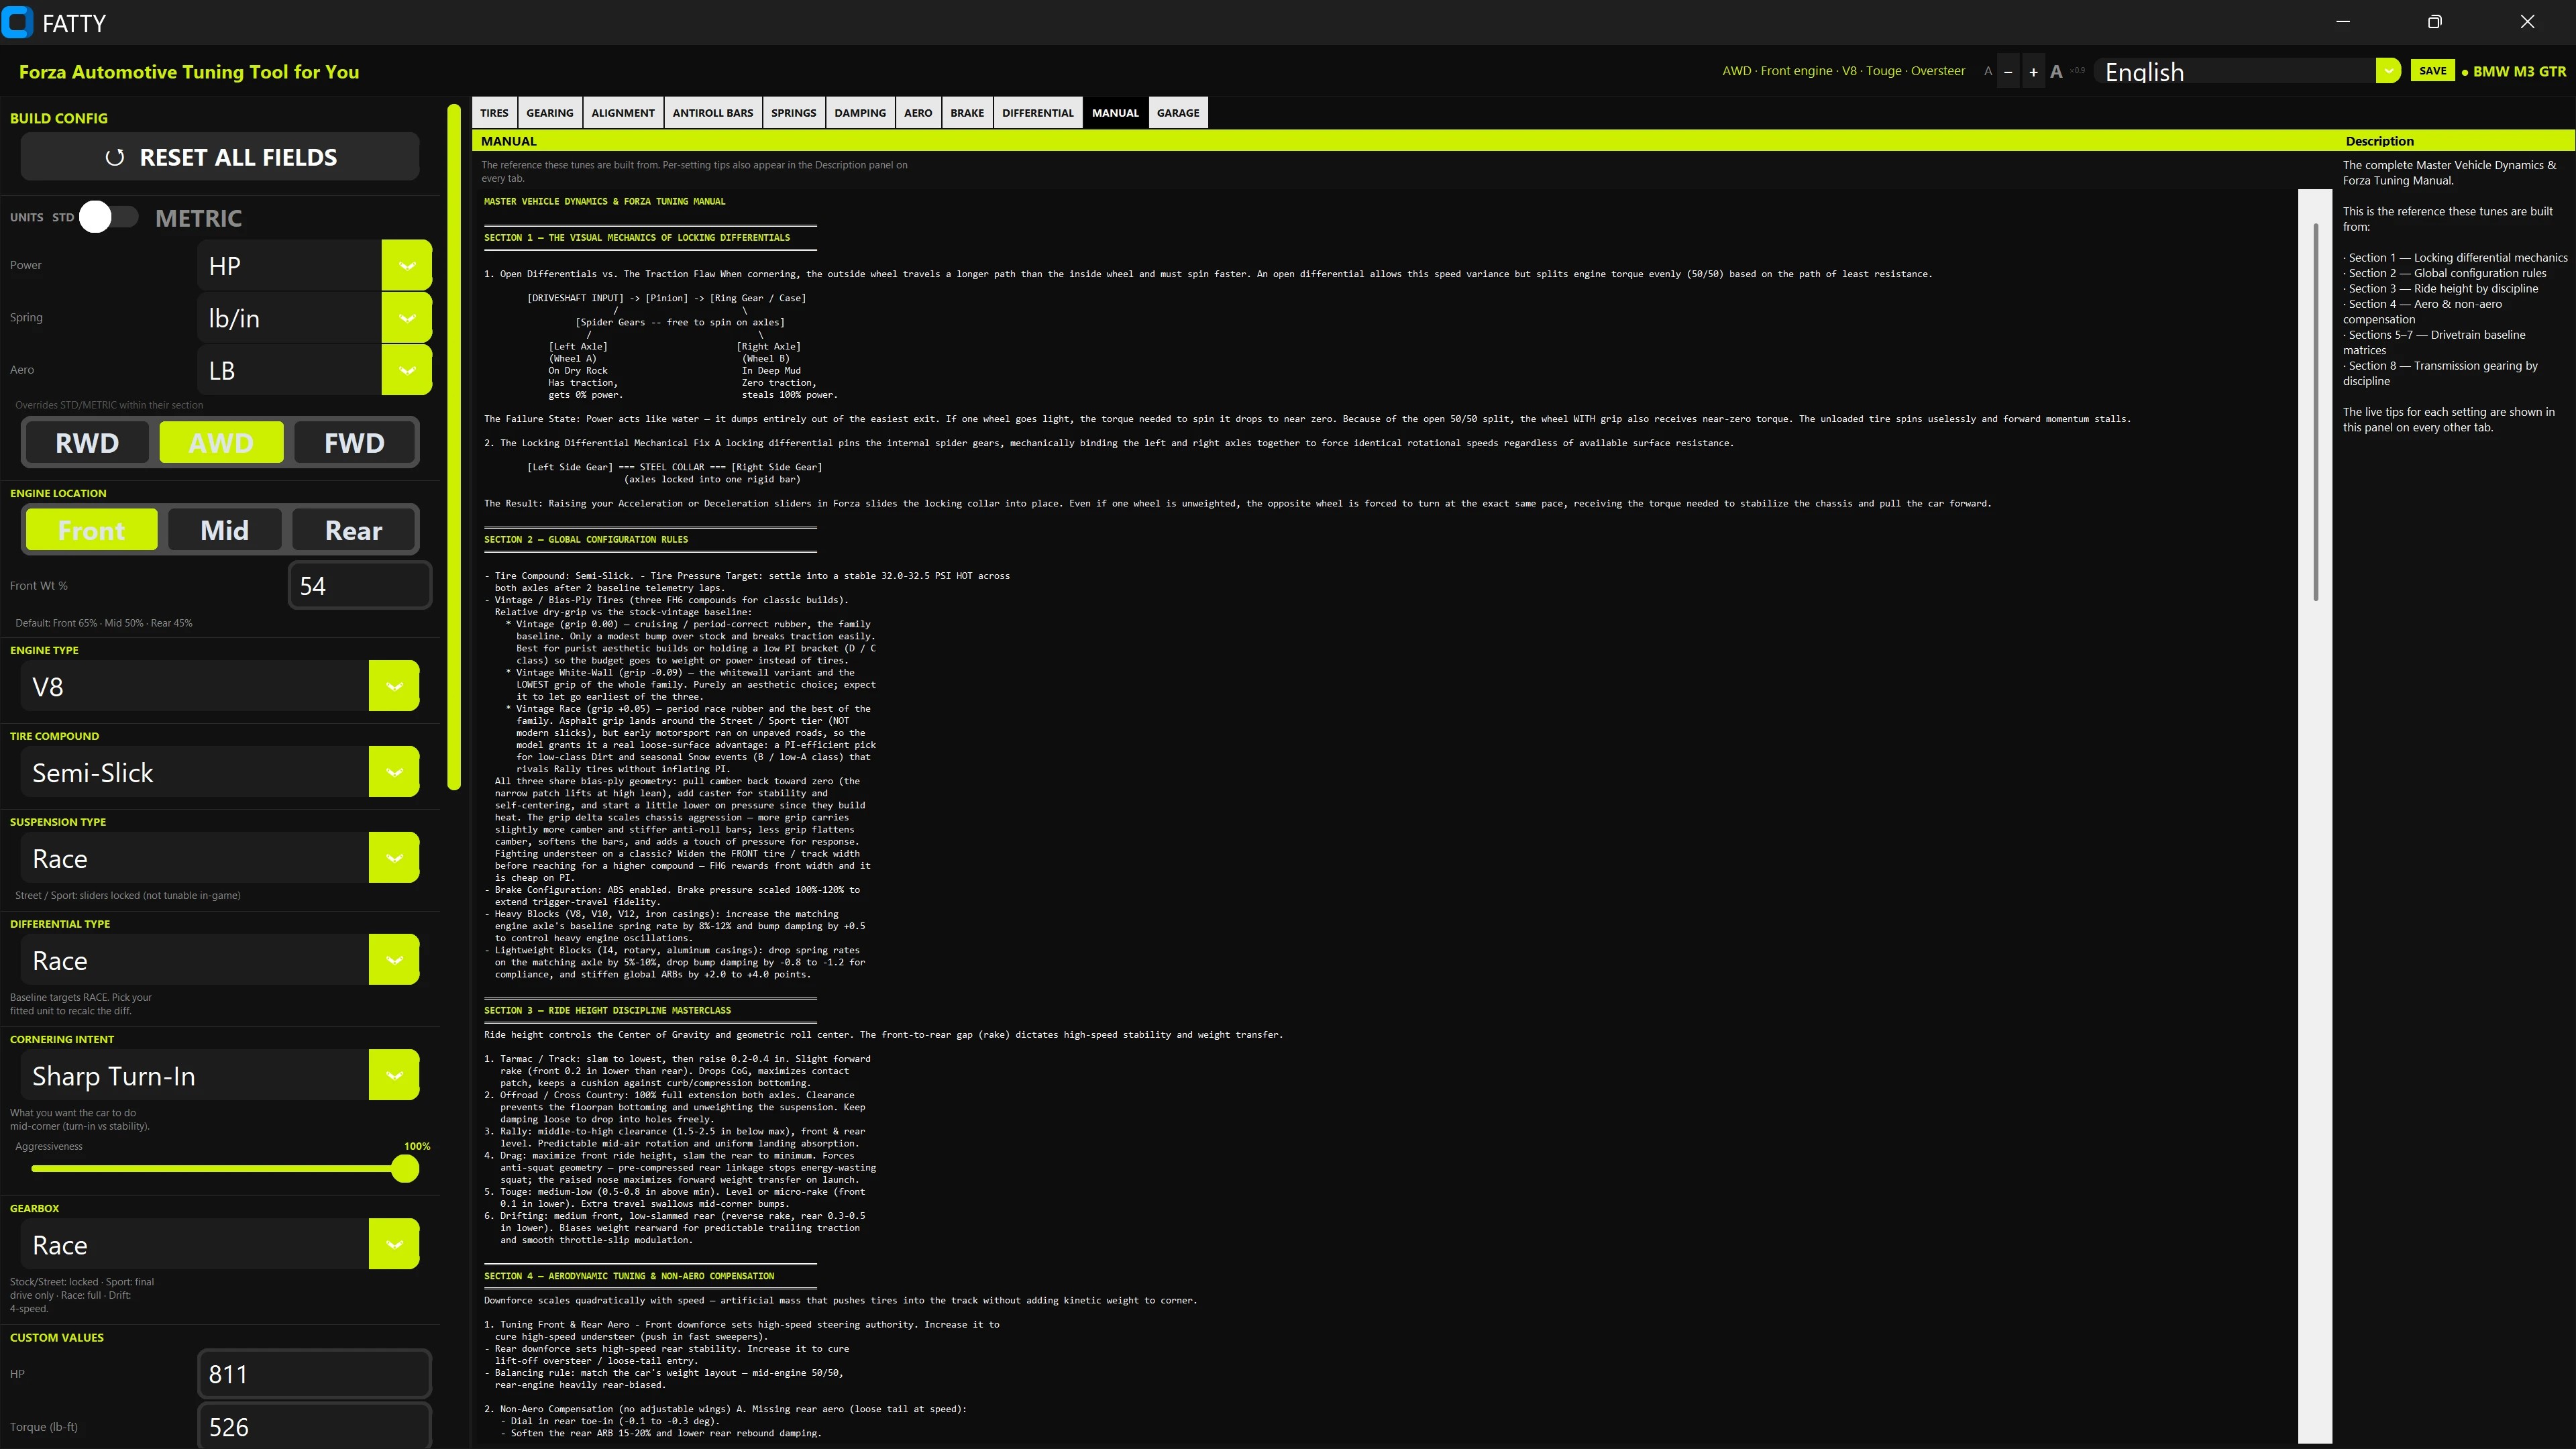Set engine location to Rear
This screenshot has height=1449, width=2576.
tap(353, 530)
